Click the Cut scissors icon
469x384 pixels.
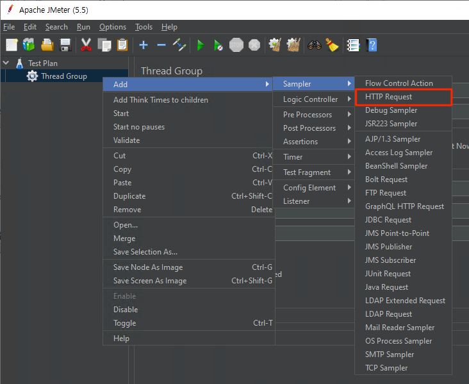coord(86,45)
